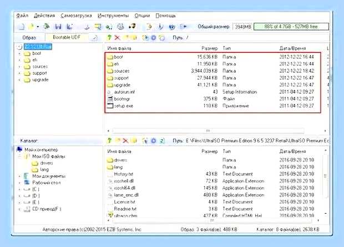Image resolution: width=344 pixels, height=247 pixels.
Task: Sort local list by Имя файла column
Action: [x=119, y=151]
